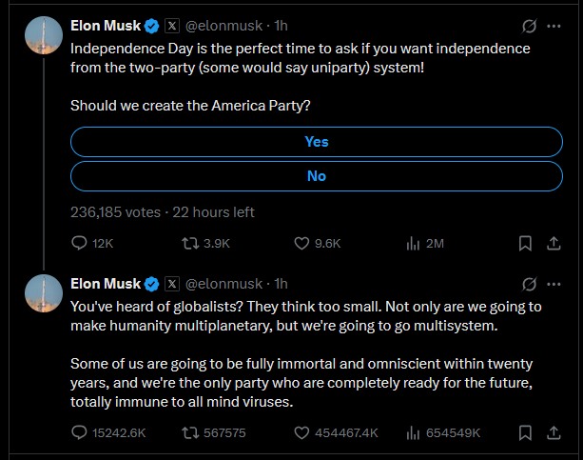Repost the America Party poll post
Image resolution: width=583 pixels, height=460 pixels.
coord(188,244)
